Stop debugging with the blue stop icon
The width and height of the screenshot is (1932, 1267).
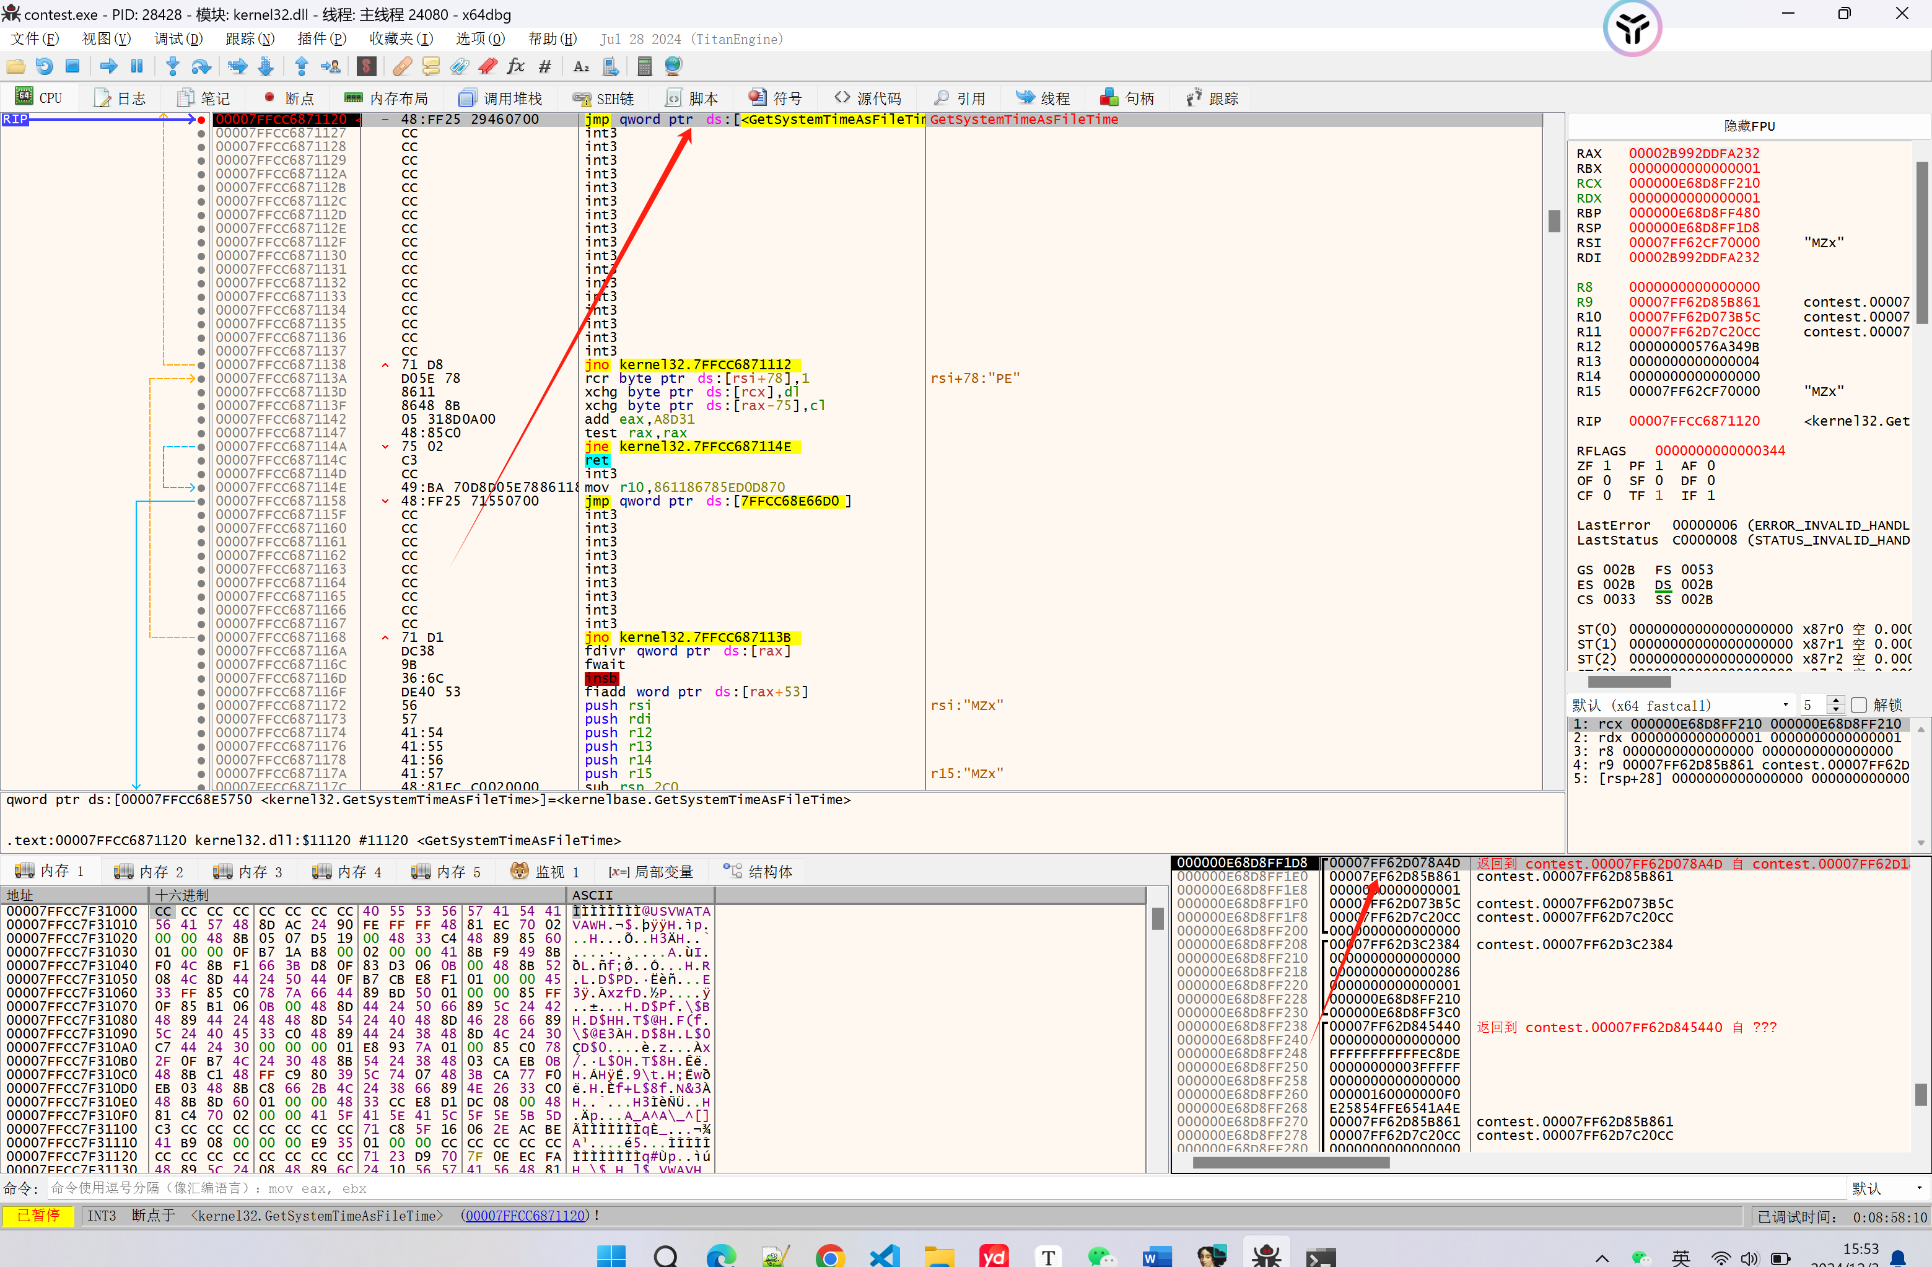click(72, 66)
